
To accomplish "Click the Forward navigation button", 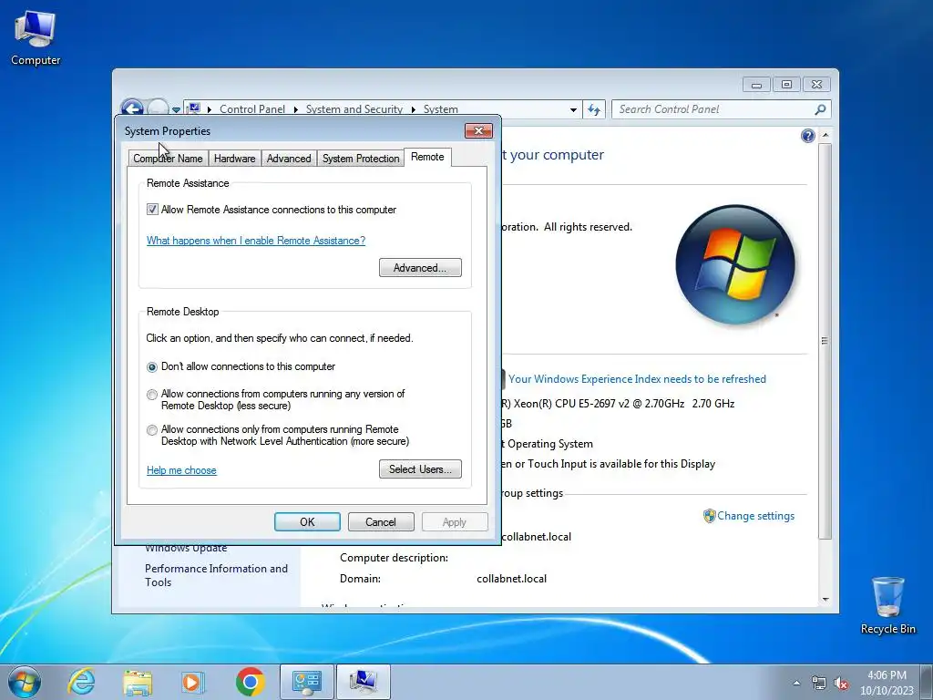I will pos(158,108).
